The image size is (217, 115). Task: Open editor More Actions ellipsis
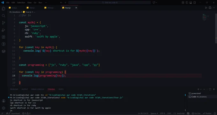tap(214, 8)
